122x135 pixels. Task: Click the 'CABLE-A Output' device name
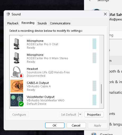click(38, 83)
